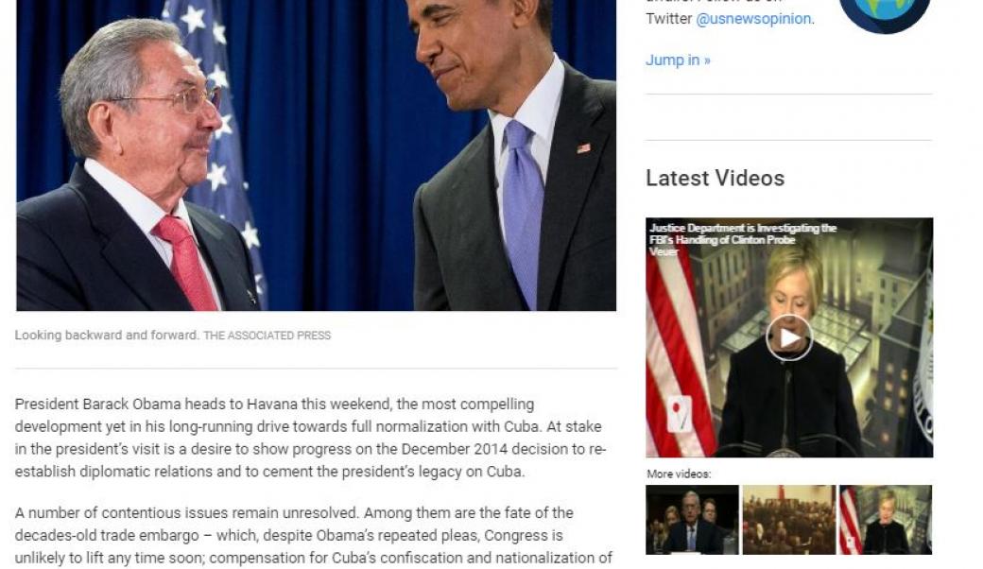Click the Veuer source label on video
The image size is (983, 569).
664,251
